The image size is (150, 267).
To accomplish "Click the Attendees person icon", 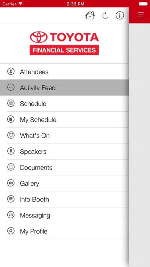I will tap(11, 71).
